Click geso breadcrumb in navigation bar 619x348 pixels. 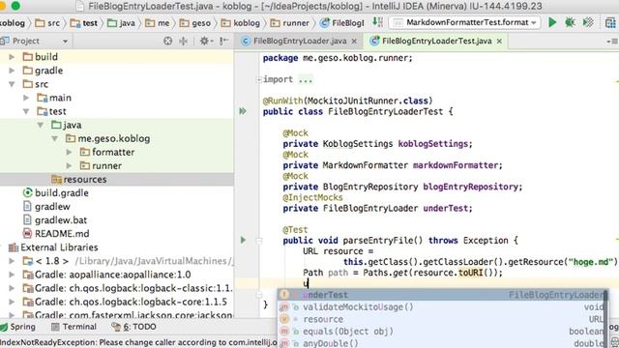tap(195, 23)
